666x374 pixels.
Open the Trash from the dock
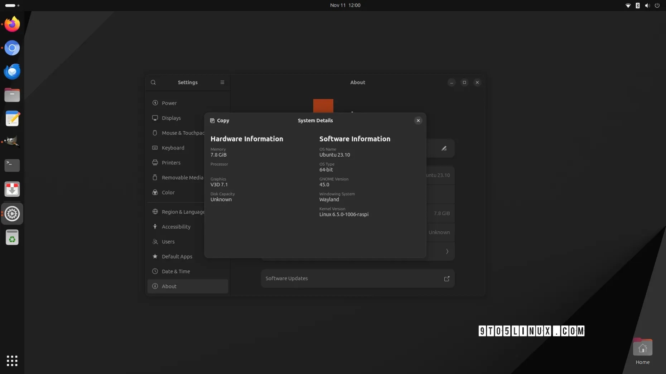coord(12,237)
